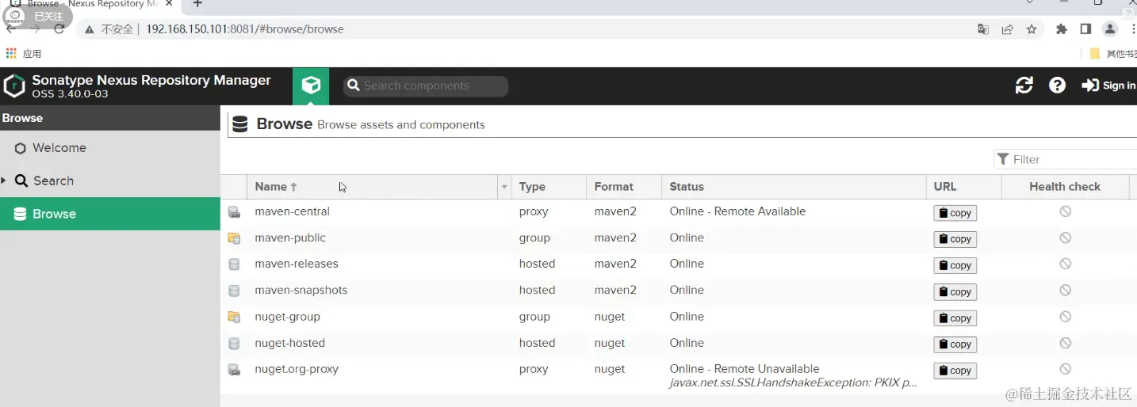Bookmark this page with the star icon
Viewport: 1137px width, 407px height.
point(1032,29)
